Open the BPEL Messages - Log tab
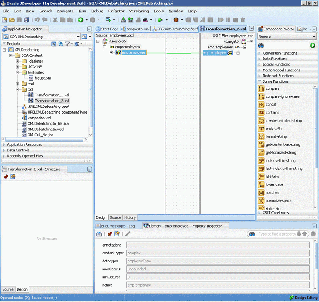 point(116,226)
